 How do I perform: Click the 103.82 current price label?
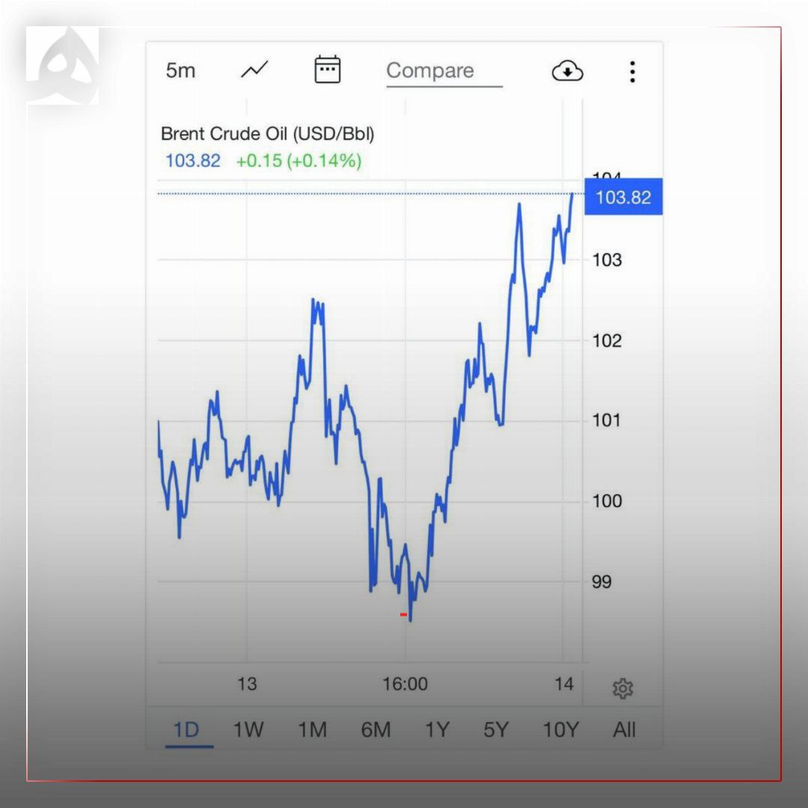tap(622, 198)
